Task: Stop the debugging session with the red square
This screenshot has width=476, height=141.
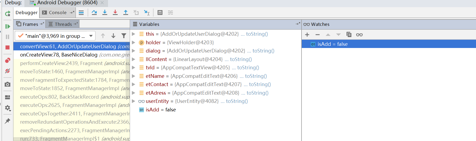Action: tap(8, 47)
